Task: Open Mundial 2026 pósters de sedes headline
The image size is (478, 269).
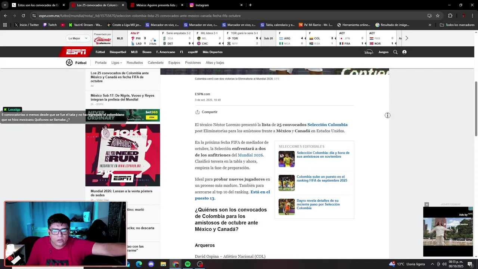Action: pyautogui.click(x=121, y=193)
